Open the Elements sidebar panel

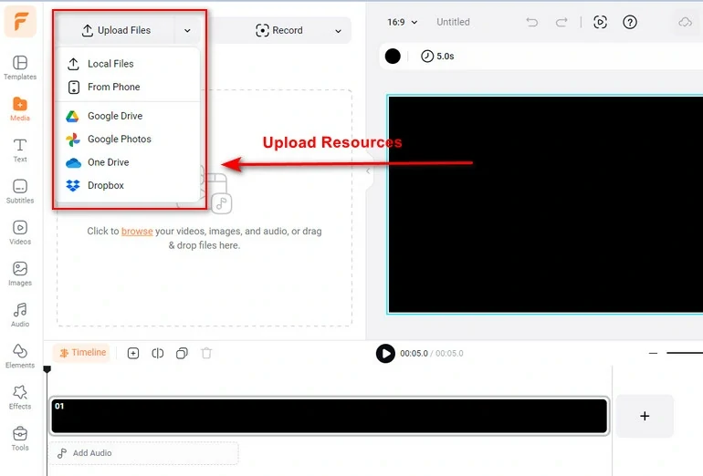click(x=20, y=356)
